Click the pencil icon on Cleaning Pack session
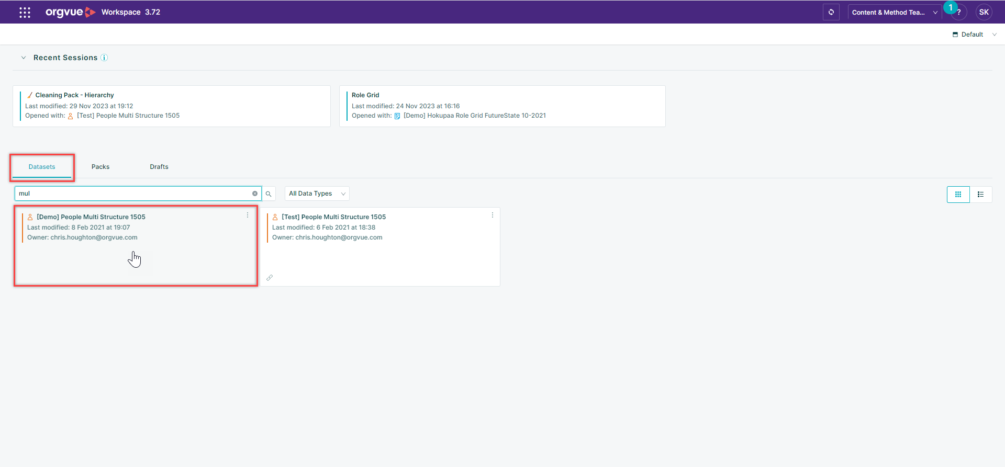1005x467 pixels. [x=30, y=95]
